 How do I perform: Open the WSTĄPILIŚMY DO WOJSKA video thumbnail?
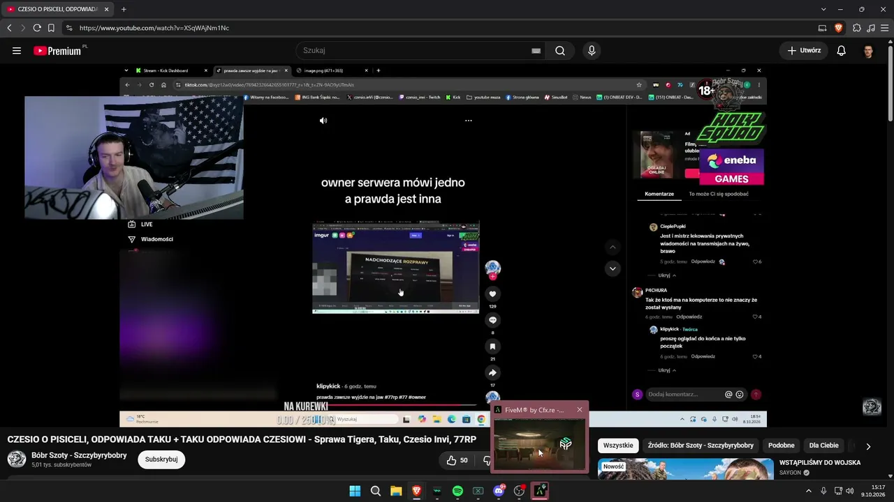686,469
